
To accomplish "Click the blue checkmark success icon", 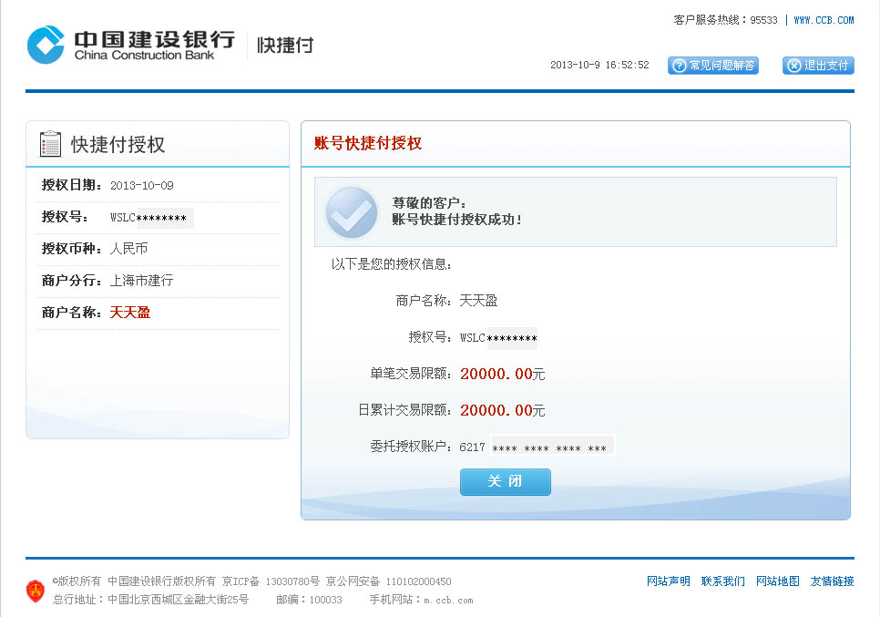I will point(352,212).
